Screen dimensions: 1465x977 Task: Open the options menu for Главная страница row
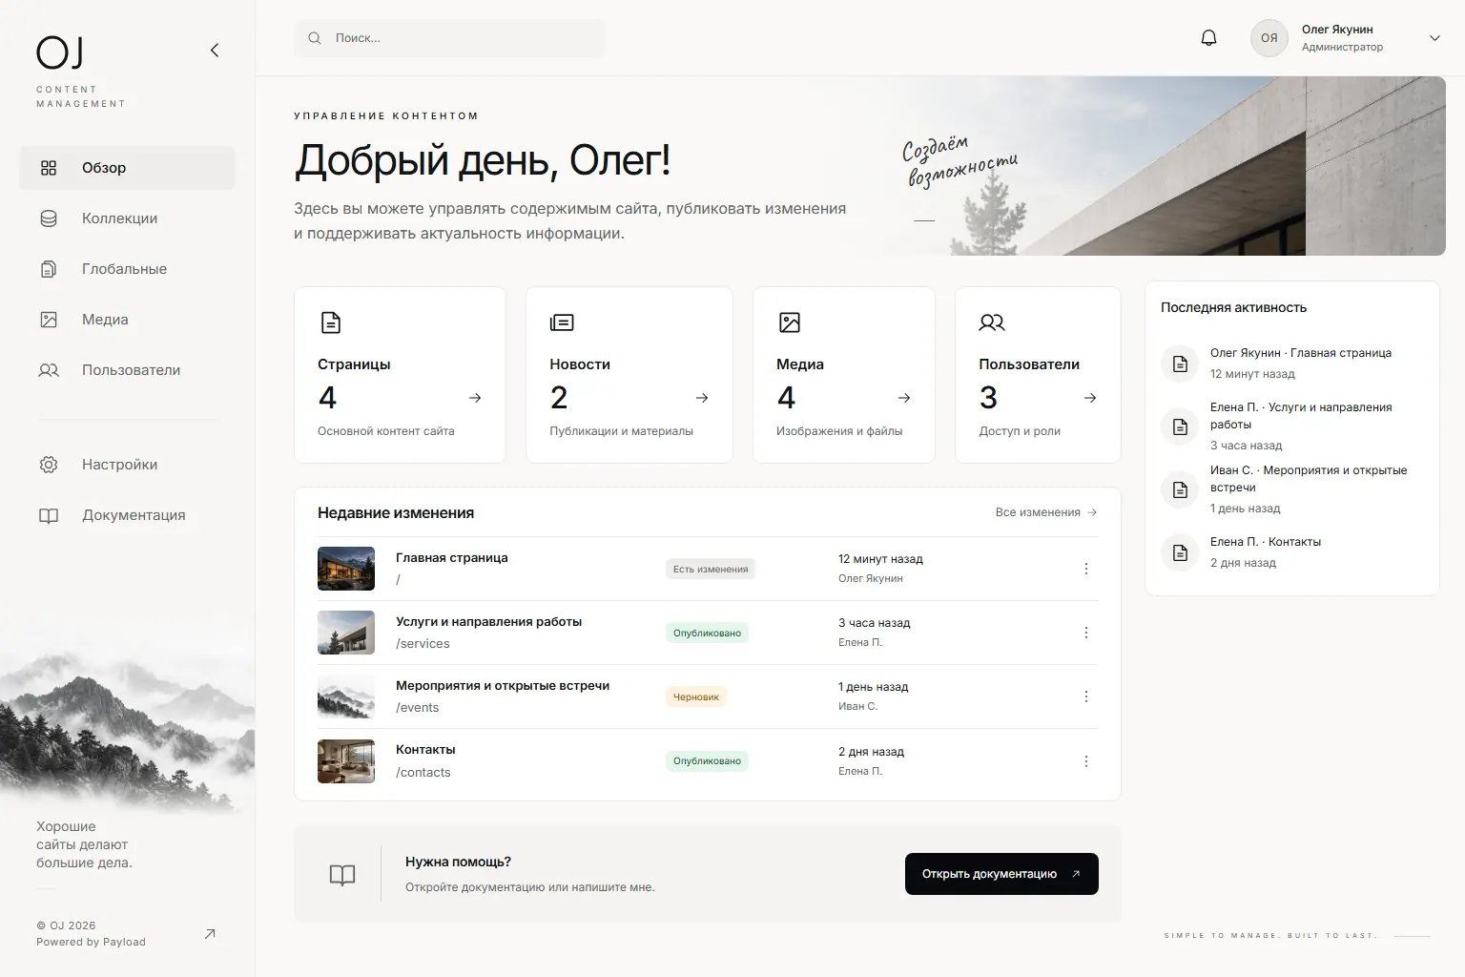coord(1086,569)
